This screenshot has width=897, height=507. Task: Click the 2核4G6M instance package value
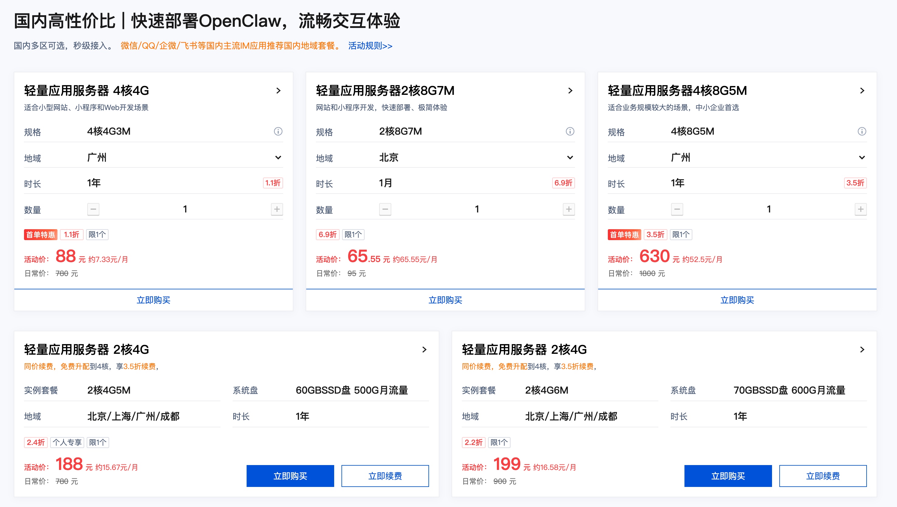click(x=546, y=390)
